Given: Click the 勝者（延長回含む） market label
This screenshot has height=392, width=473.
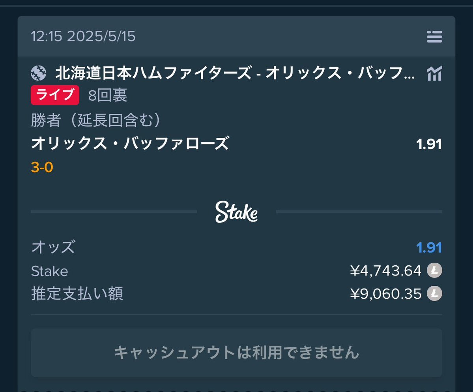Looking at the screenshot, I should tap(95, 120).
